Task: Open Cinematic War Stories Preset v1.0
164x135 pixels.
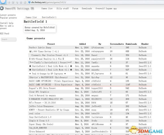Action: [49, 55]
